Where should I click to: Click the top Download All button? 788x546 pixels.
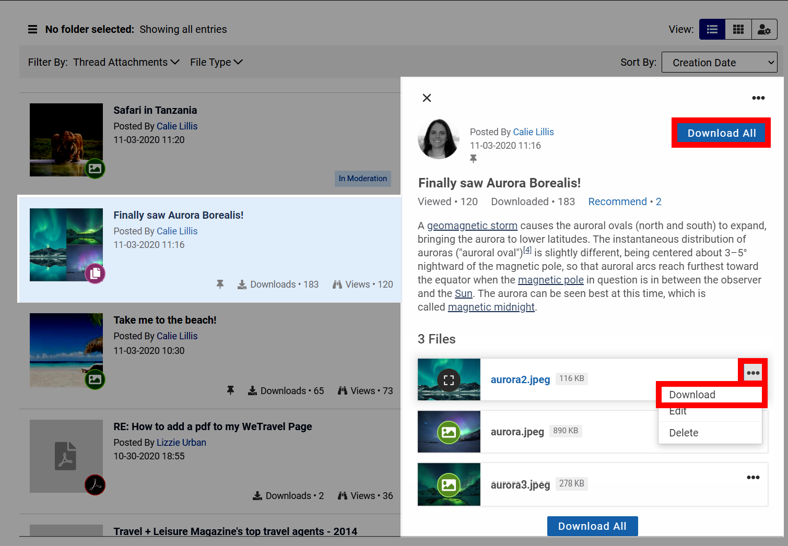click(721, 133)
